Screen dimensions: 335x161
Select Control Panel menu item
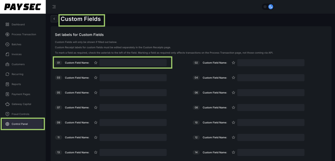20,124
